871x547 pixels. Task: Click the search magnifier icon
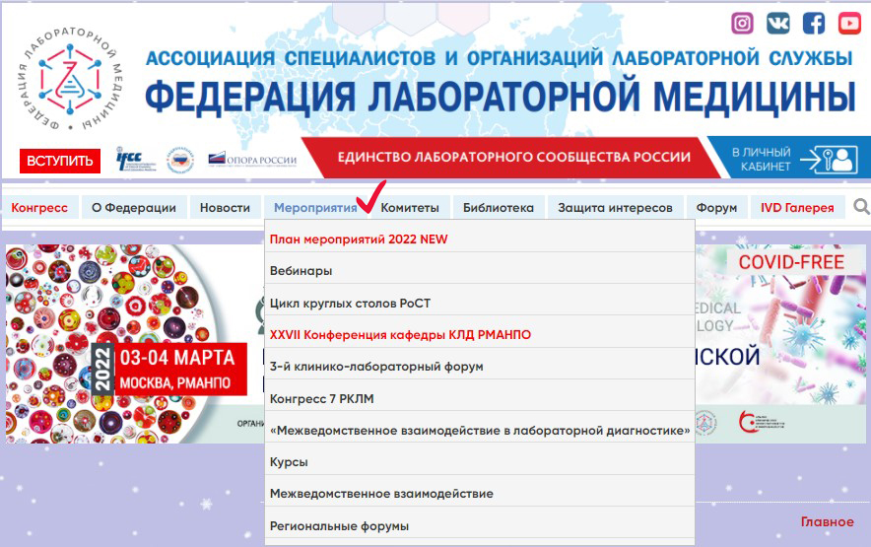pos(861,207)
